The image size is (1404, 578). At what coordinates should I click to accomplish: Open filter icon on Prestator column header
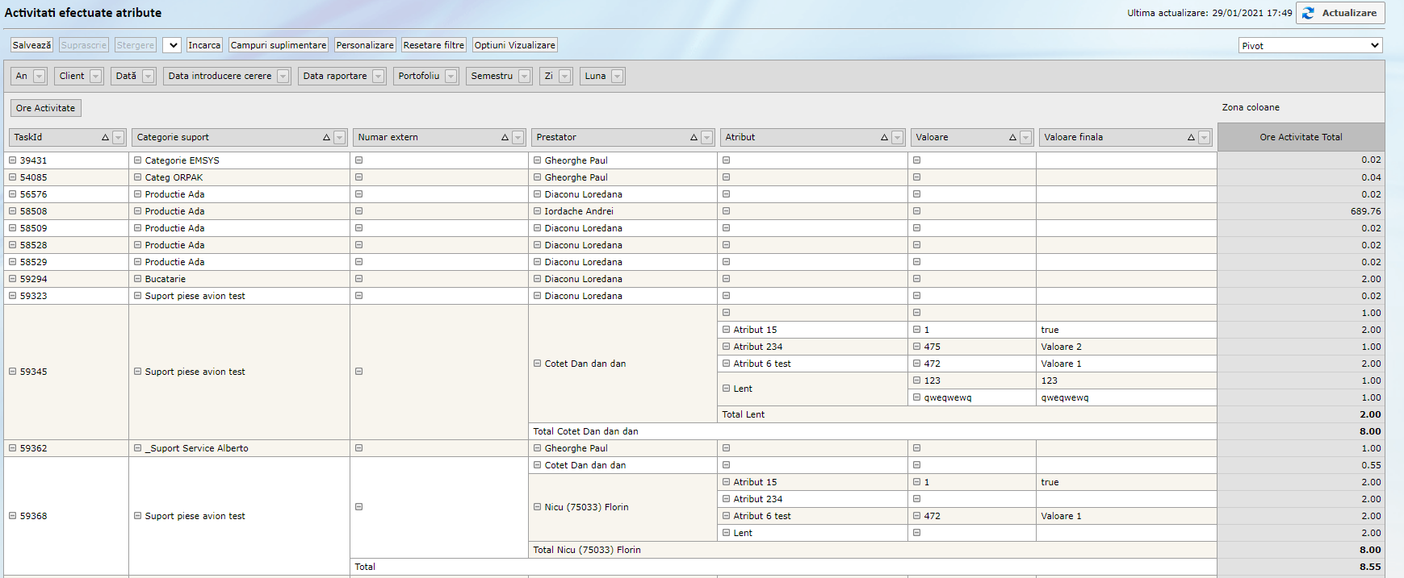tap(706, 138)
